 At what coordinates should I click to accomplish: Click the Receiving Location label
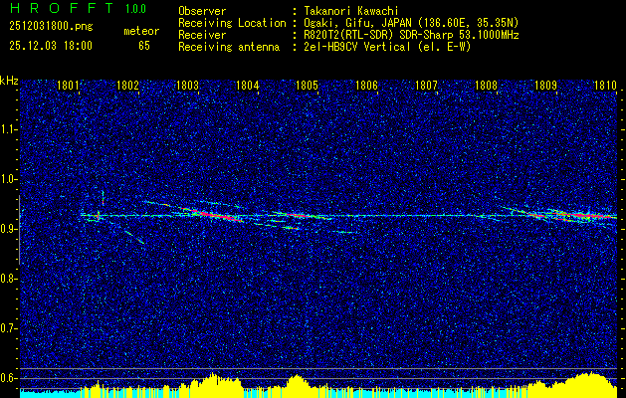pyautogui.click(x=232, y=23)
